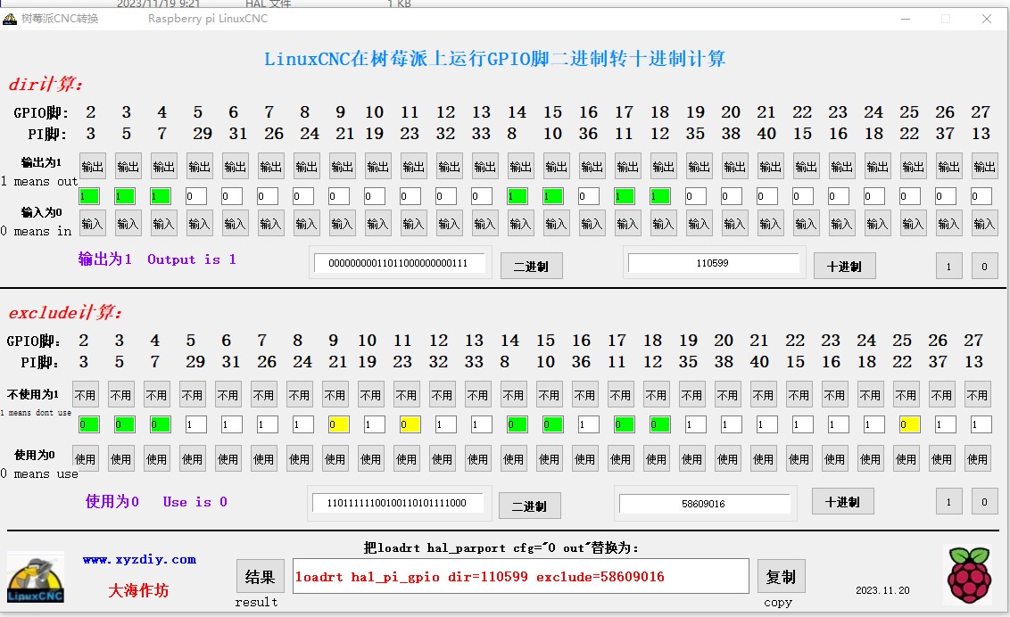This screenshot has height=617, width=1010.
Task: Click the 结果 result button
Action: click(x=261, y=577)
